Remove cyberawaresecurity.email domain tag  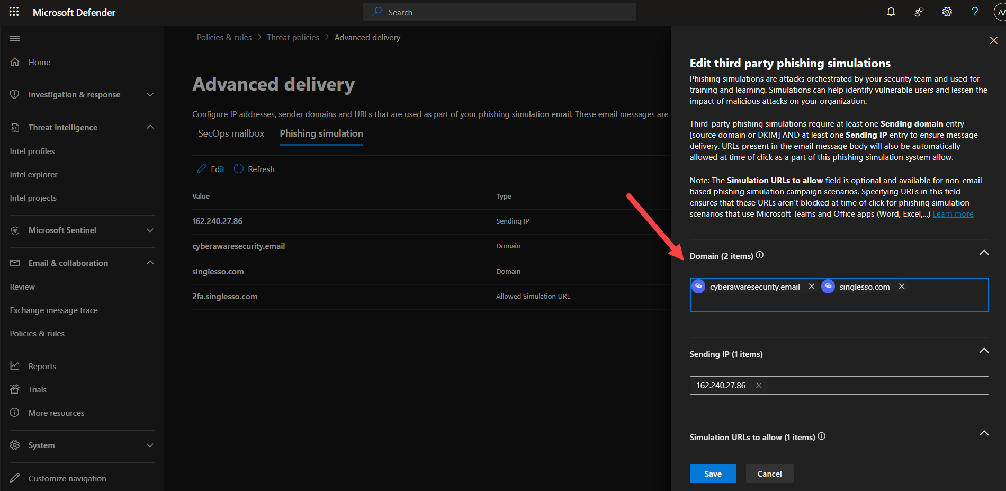point(811,287)
